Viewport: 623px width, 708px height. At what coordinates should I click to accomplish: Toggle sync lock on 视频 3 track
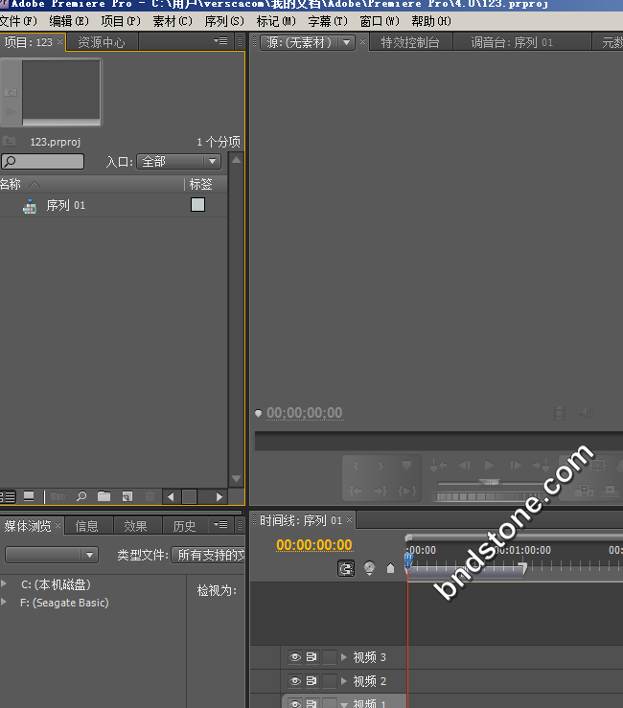311,657
